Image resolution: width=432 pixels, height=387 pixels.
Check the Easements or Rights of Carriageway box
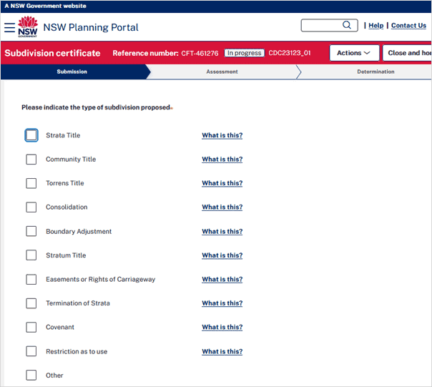31,280
